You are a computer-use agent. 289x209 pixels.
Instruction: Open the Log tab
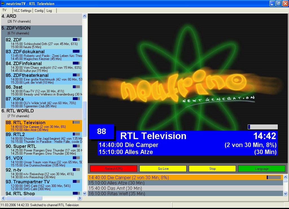(x=49, y=11)
